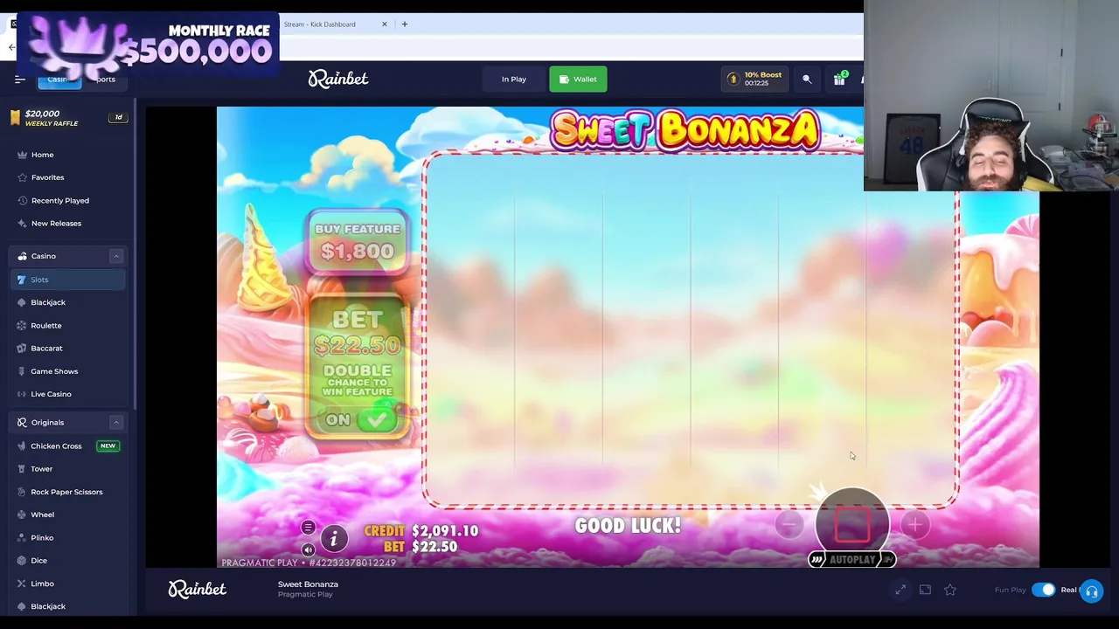Decrease bet with the minus button
Viewport: 1119px width, 629px height.
tap(789, 524)
